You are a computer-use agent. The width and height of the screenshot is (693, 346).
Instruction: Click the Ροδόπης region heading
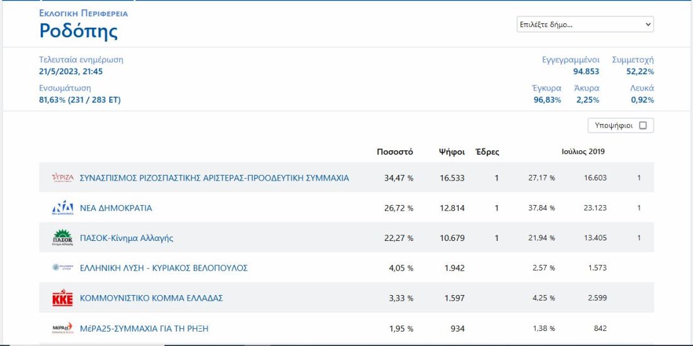79,31
